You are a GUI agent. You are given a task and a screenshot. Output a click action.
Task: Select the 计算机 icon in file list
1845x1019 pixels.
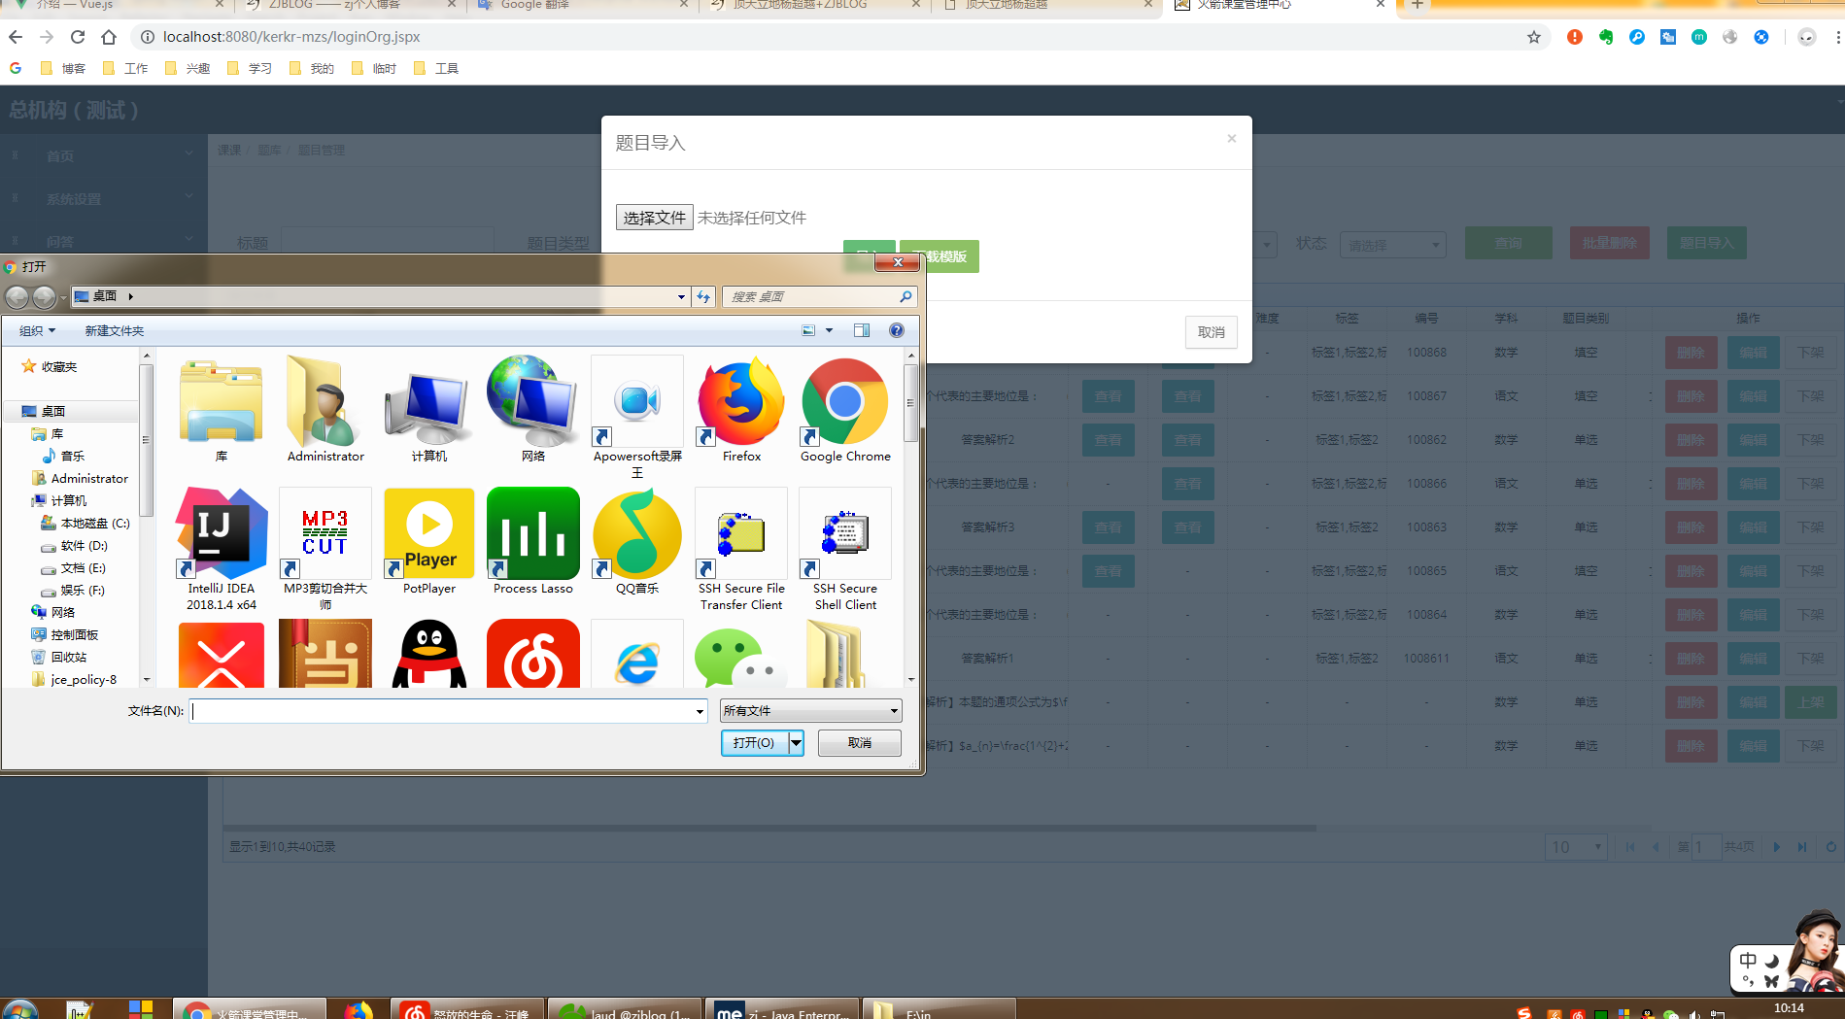tap(428, 406)
